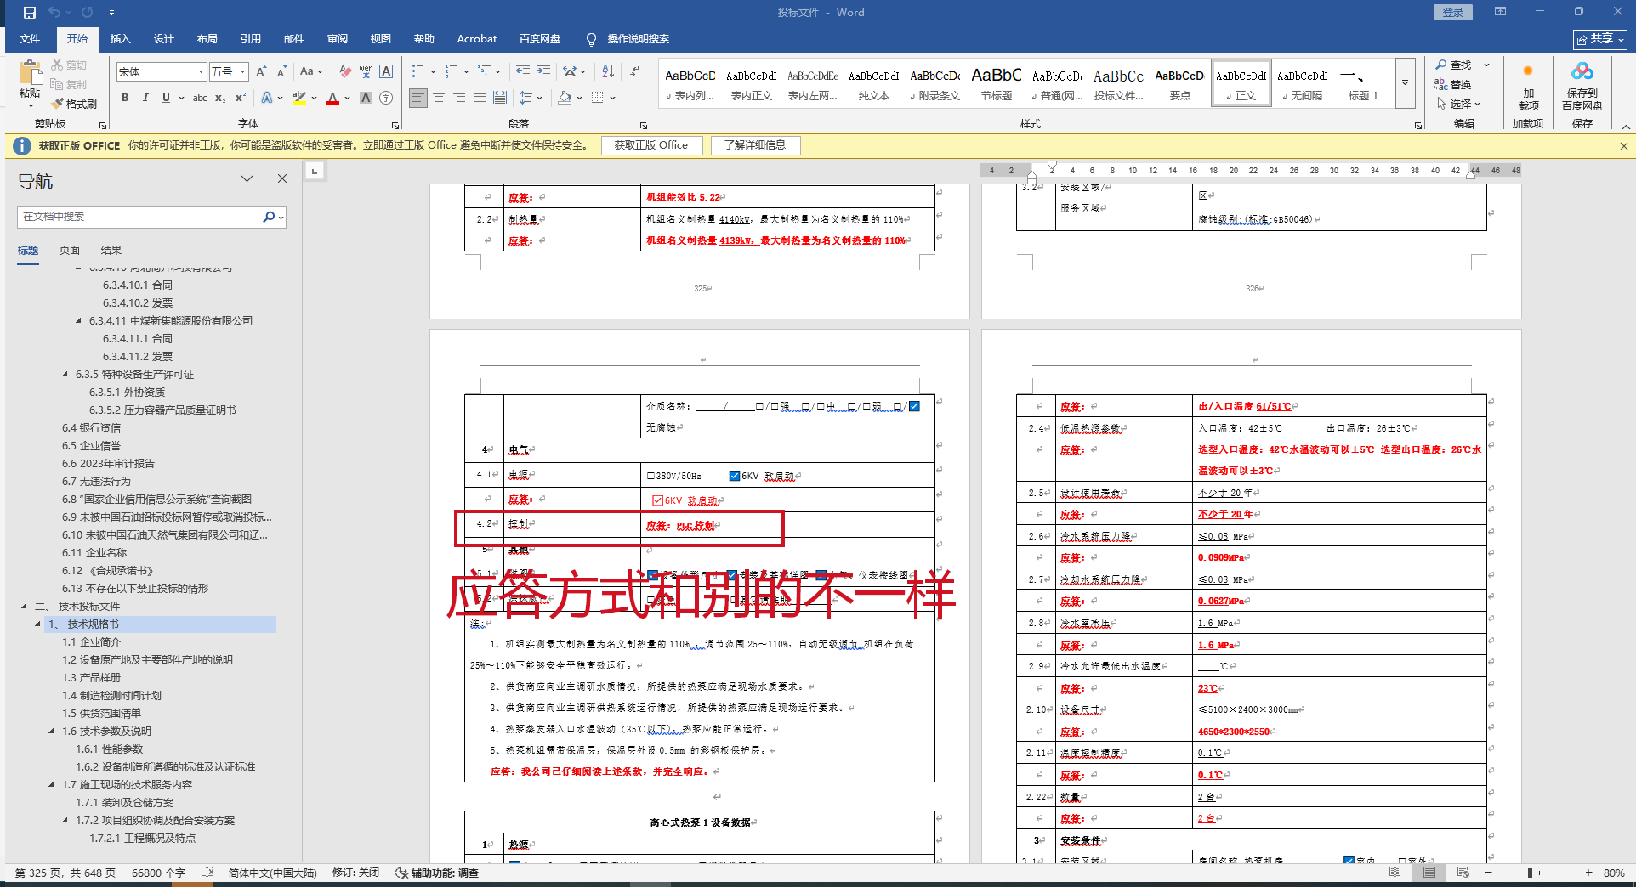The width and height of the screenshot is (1636, 887).
Task: Apply subscript formatting
Action: (x=220, y=98)
